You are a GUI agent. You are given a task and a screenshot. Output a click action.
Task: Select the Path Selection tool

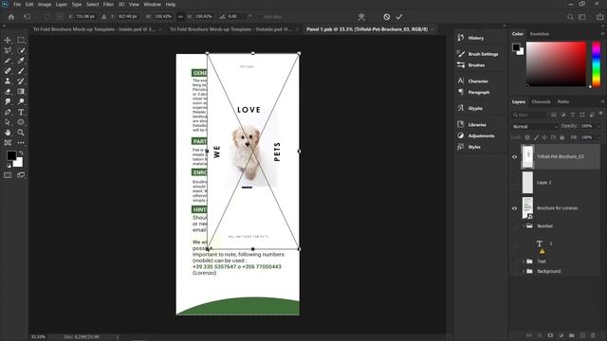(8, 122)
